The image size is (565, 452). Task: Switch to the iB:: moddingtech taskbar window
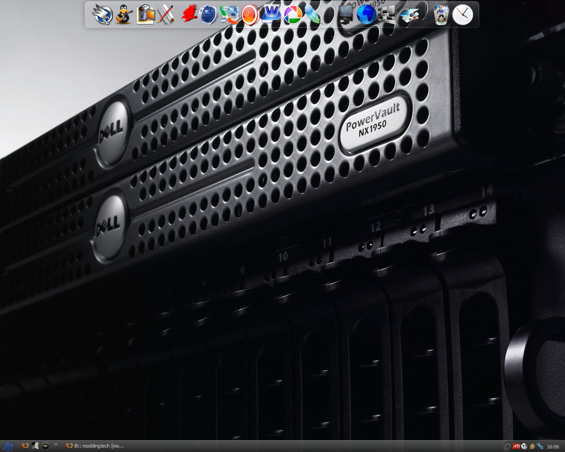click(x=96, y=446)
